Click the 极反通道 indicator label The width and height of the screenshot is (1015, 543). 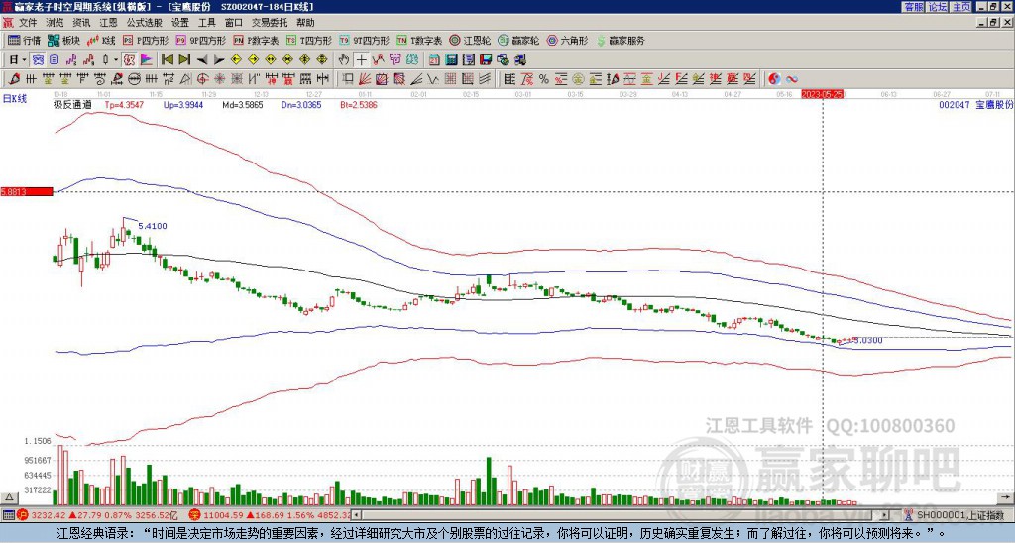coord(71,104)
